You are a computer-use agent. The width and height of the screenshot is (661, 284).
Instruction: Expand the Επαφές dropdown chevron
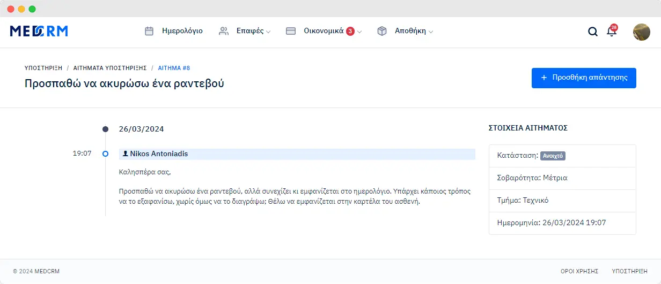(268, 32)
